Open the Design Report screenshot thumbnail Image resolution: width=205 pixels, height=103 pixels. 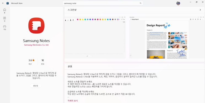pyautogui.click(x=167, y=37)
